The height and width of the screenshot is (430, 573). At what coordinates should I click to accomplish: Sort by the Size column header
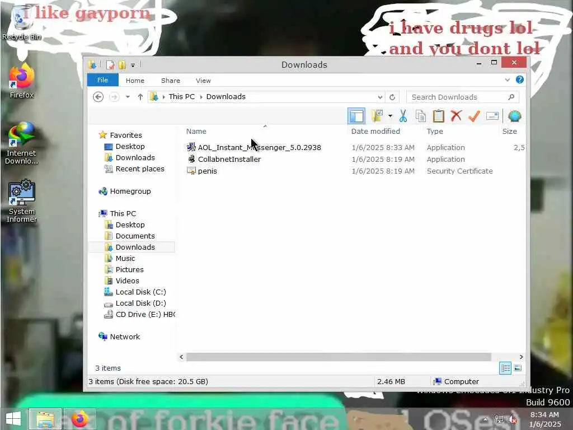tap(509, 131)
